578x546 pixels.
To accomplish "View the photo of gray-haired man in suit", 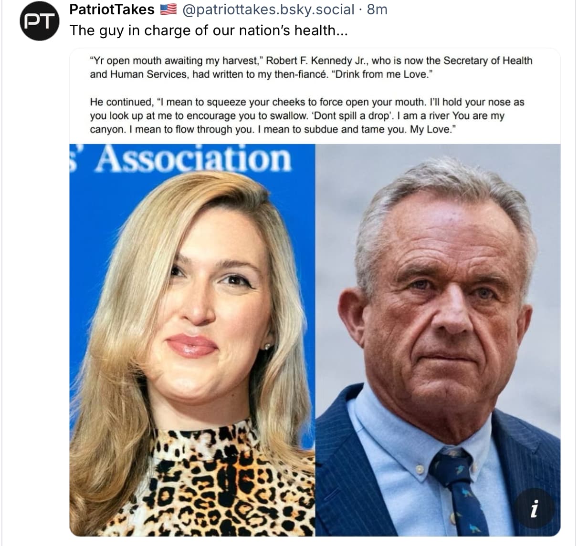I will click(x=438, y=340).
